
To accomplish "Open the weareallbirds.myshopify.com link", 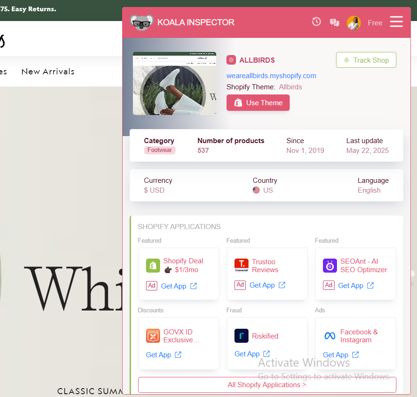I will click(271, 76).
